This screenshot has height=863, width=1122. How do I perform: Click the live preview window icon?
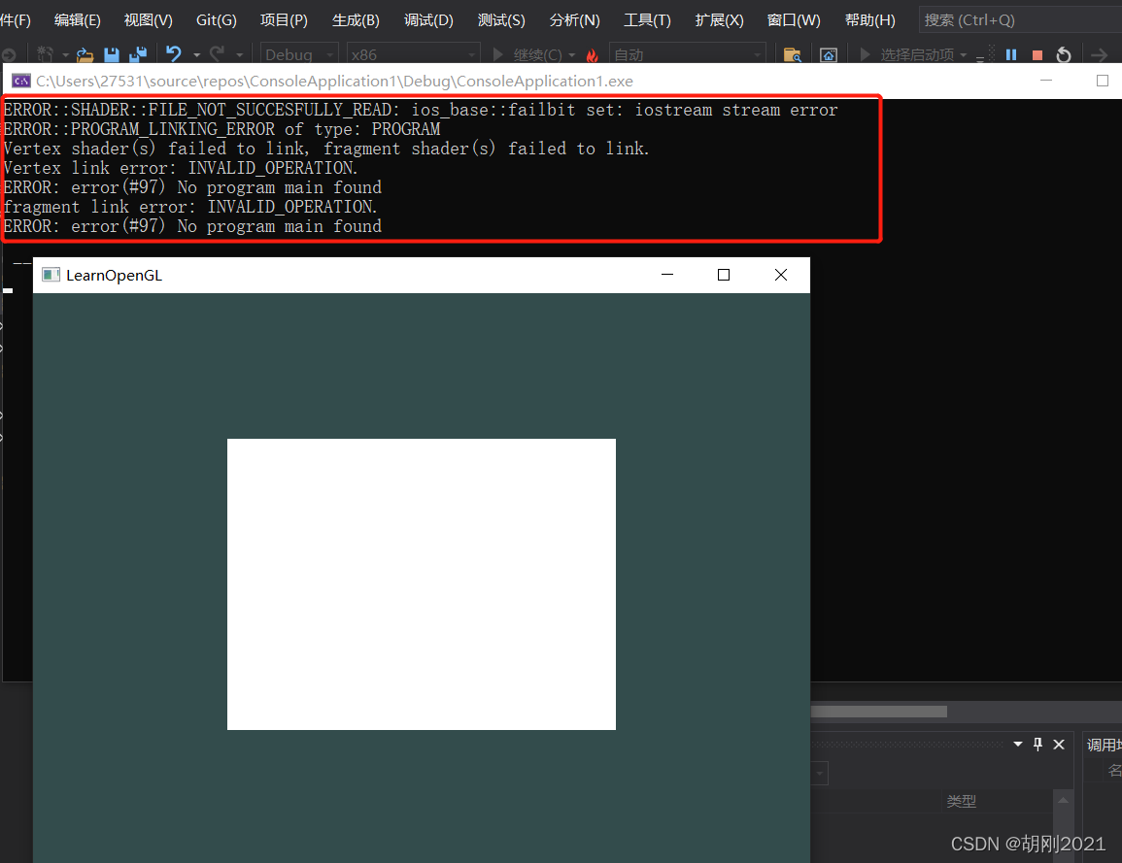tap(829, 55)
